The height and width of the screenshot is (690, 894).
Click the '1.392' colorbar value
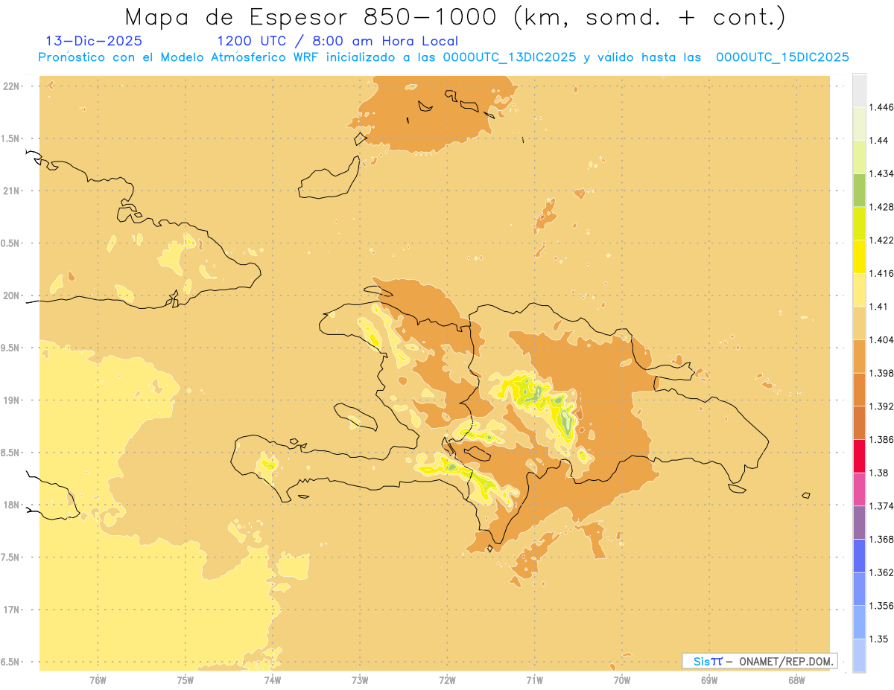pyautogui.click(x=882, y=406)
